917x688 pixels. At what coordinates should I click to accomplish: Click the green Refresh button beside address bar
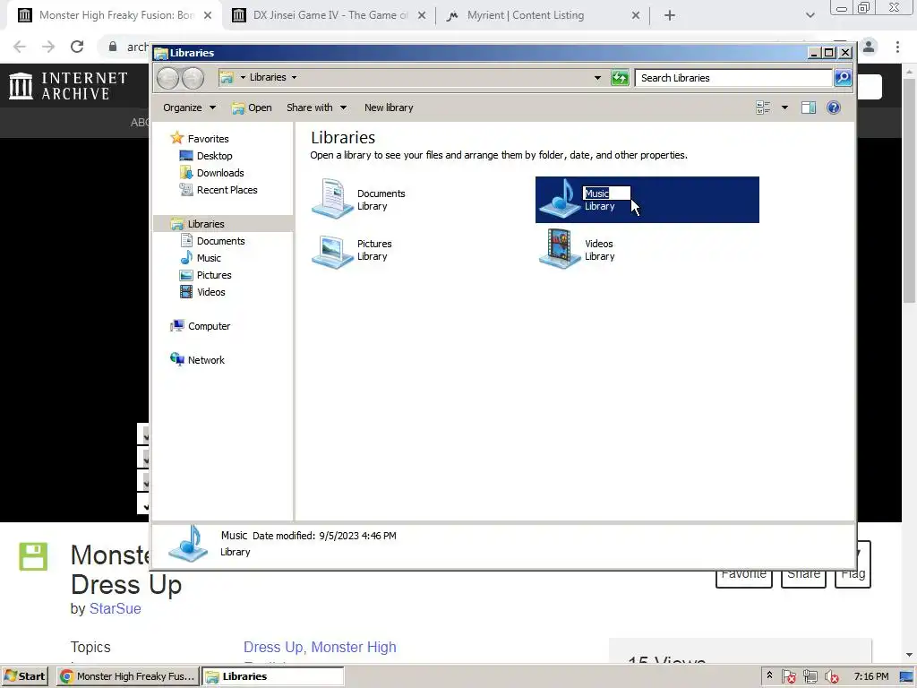tap(620, 77)
